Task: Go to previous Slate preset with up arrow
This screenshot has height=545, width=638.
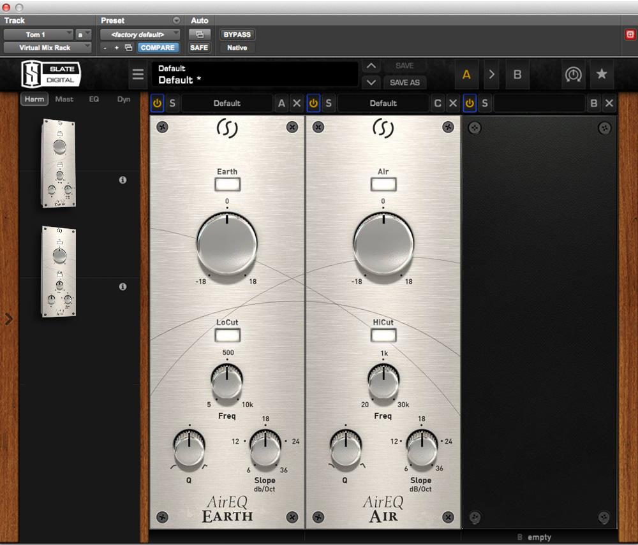Action: tap(371, 66)
